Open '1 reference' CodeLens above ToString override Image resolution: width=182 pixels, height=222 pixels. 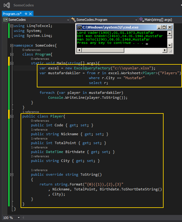(39, 170)
